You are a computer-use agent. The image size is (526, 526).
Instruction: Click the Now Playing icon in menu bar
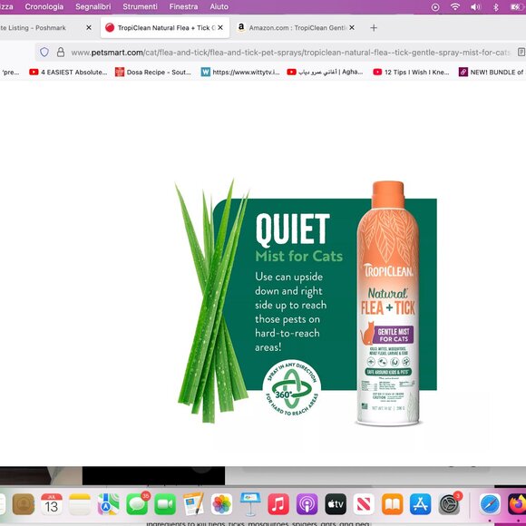(x=435, y=7)
